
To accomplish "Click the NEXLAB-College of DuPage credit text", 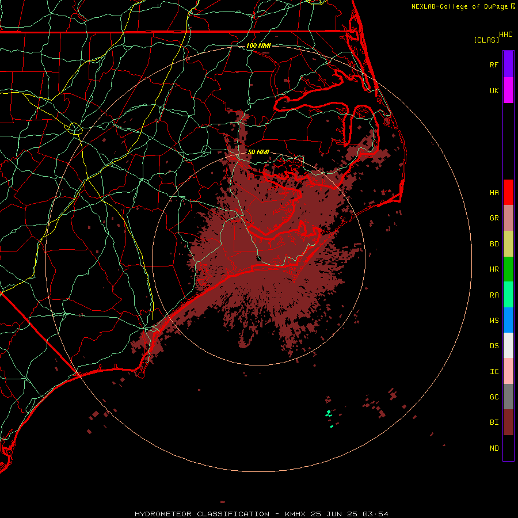I will pyautogui.click(x=459, y=6).
